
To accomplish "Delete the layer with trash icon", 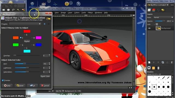I will [172, 62].
